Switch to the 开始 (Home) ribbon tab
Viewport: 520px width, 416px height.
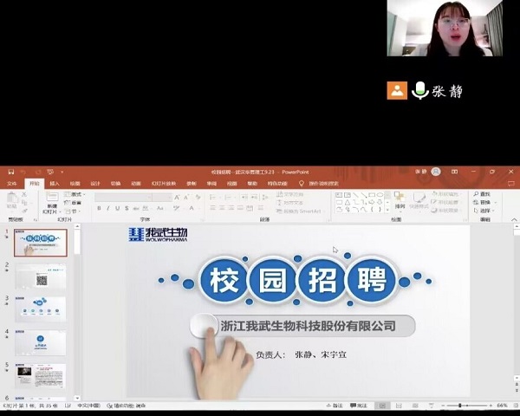pyautogui.click(x=35, y=184)
